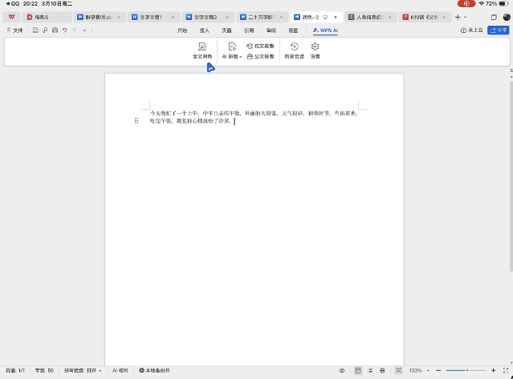
Task: Open the 文件 file menu
Action: click(x=14, y=30)
